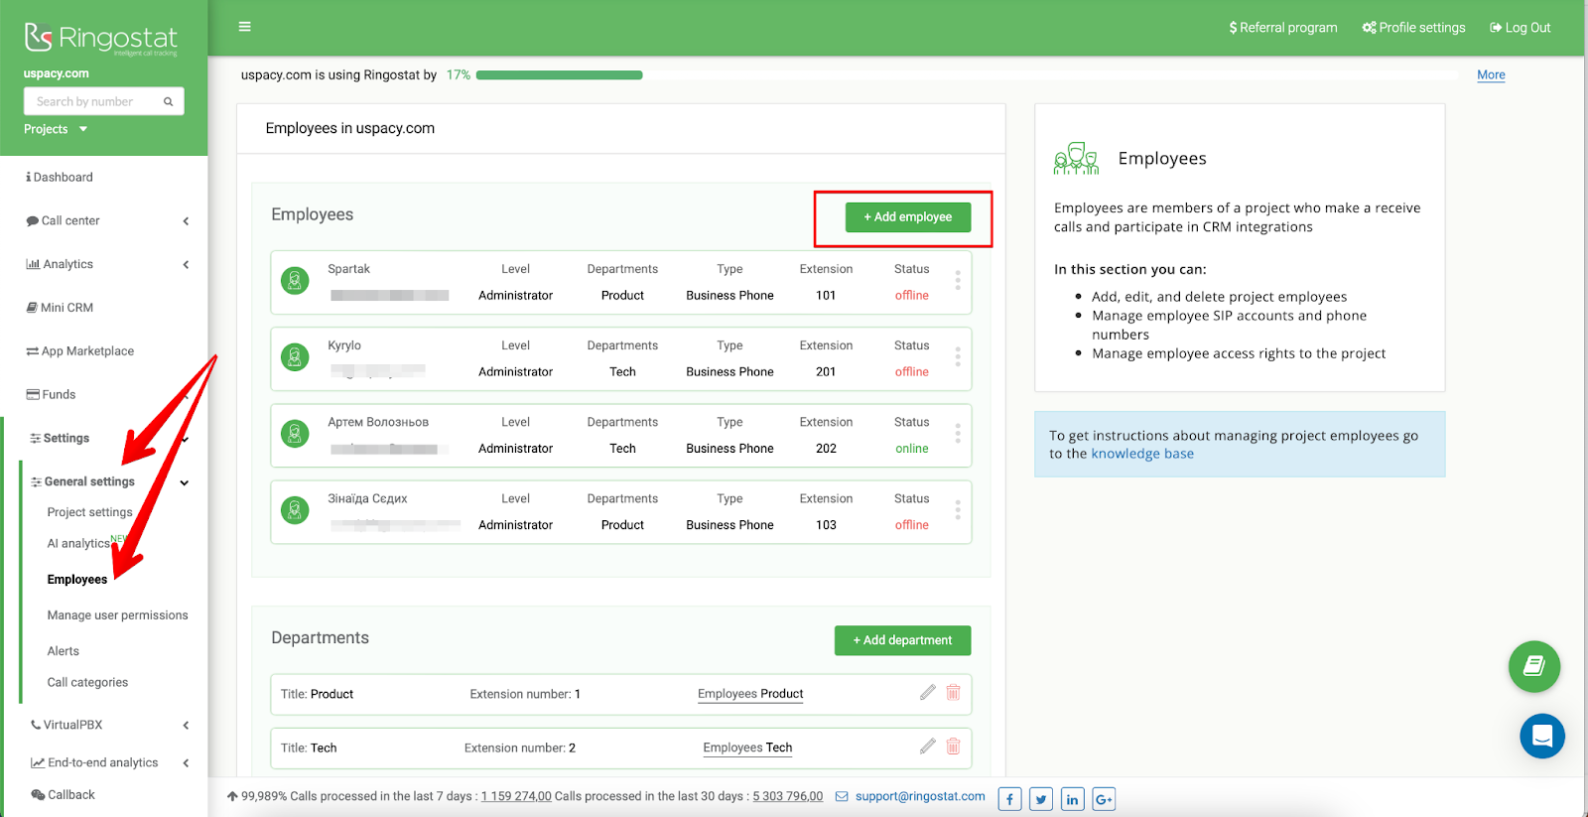Click Артем Волозньов's avatar icon

(x=295, y=434)
